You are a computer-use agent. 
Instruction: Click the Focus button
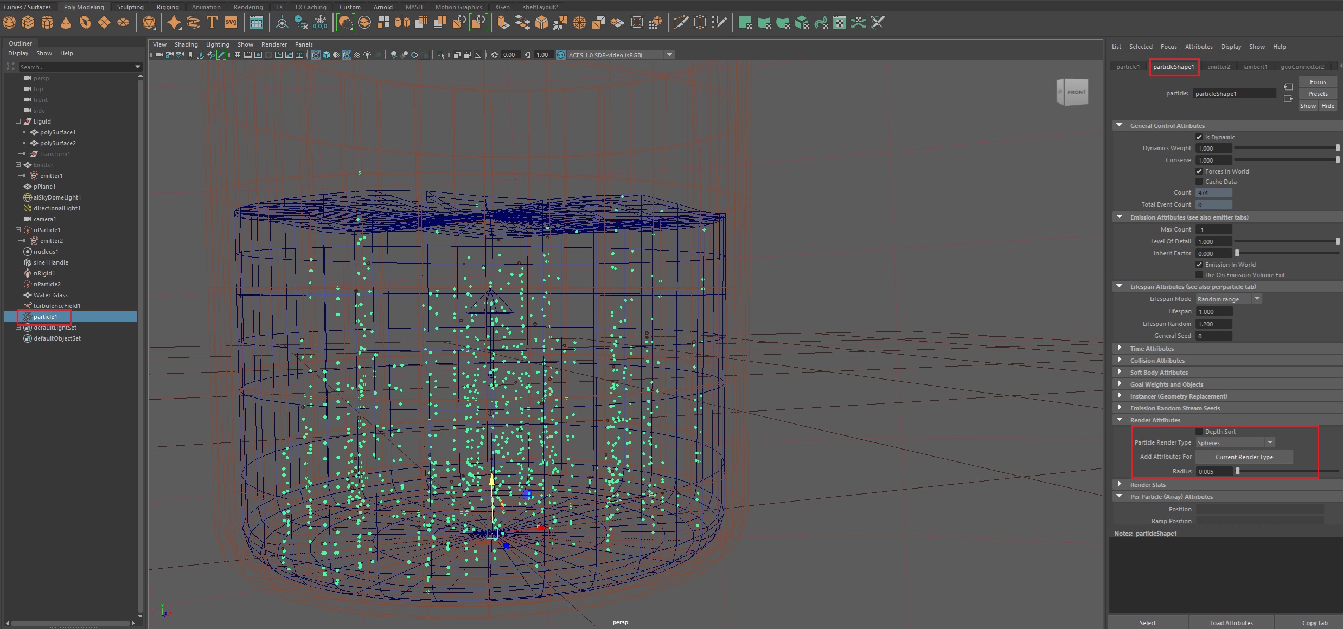(x=1318, y=82)
